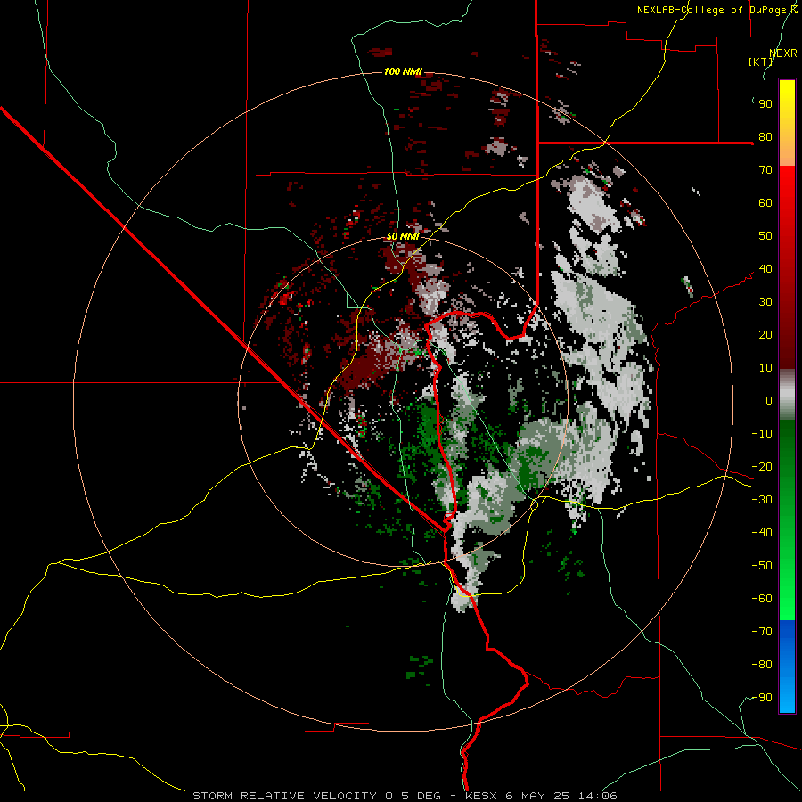
Task: Click the -90 value on the scale
Action: pos(762,698)
